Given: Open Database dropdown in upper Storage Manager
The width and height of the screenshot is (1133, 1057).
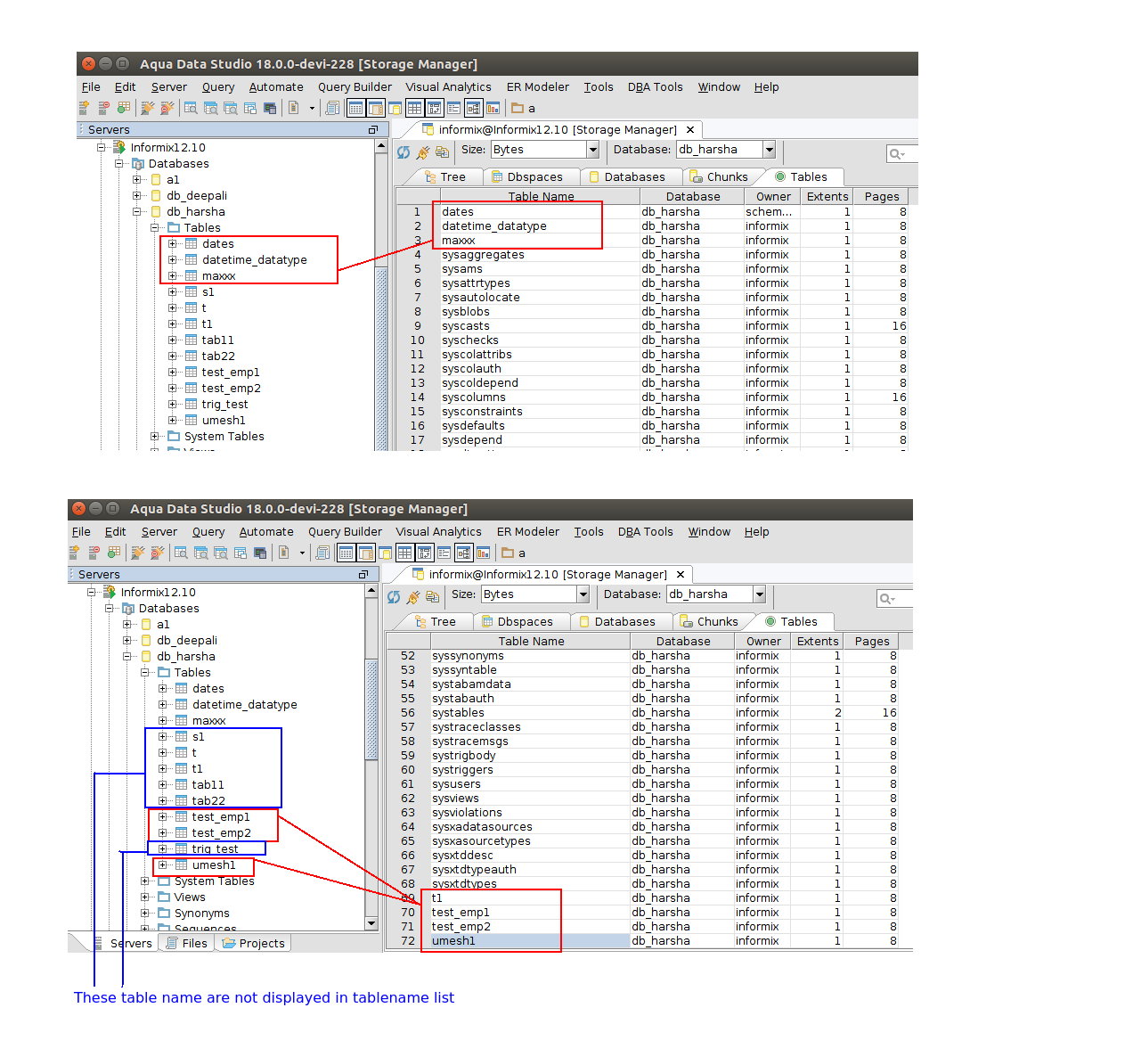Looking at the screenshot, I should click(x=770, y=150).
